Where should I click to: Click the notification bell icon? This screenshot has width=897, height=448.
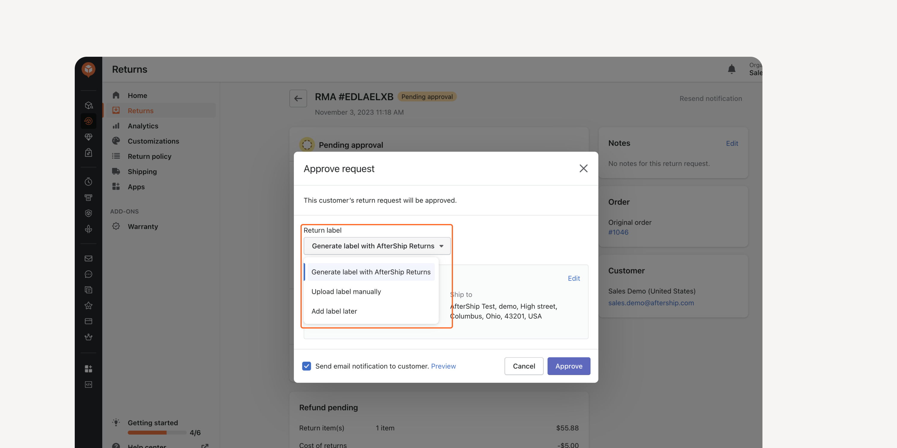[x=732, y=69]
